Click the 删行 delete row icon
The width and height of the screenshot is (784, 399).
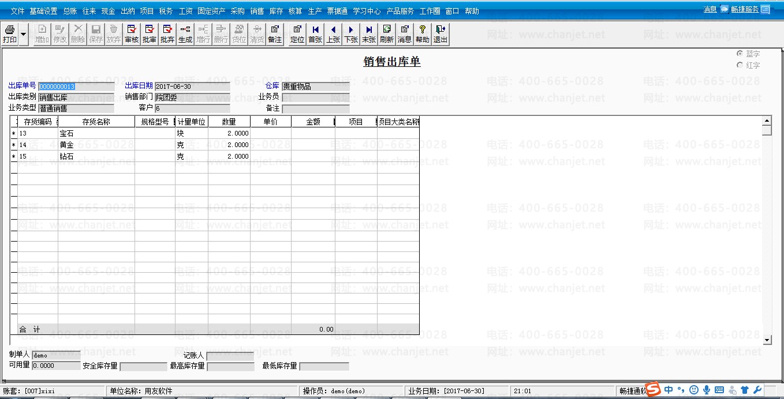[221, 34]
